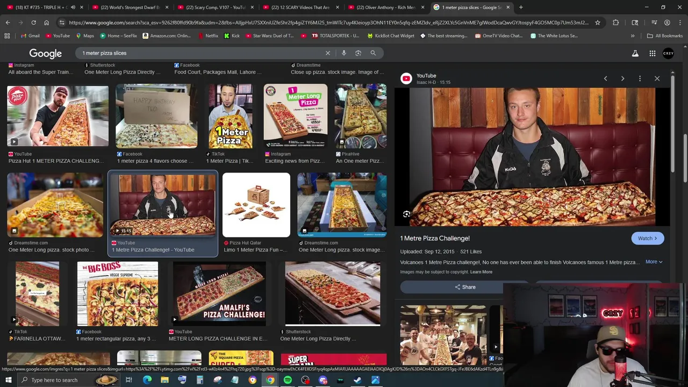Open the Learn More copyright link

(481, 272)
